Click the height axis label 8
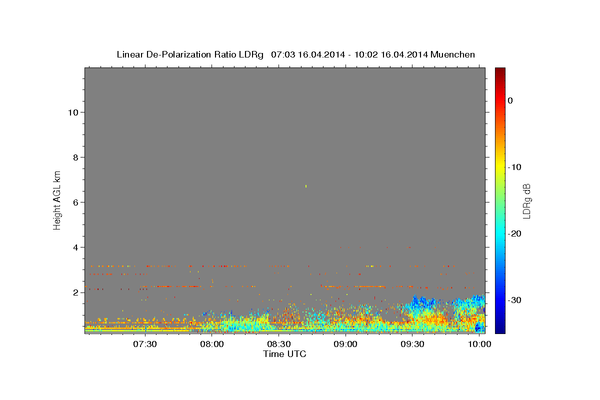 (x=76, y=157)
